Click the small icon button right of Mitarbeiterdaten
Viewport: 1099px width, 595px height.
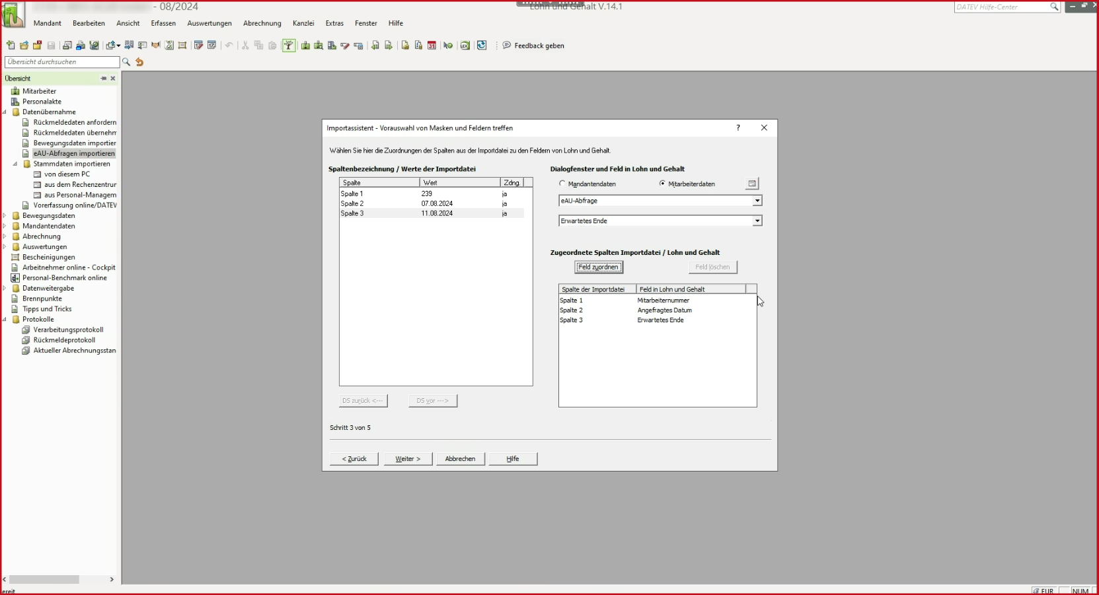point(752,184)
